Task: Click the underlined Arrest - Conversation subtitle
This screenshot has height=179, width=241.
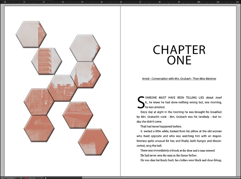Action: point(179,79)
